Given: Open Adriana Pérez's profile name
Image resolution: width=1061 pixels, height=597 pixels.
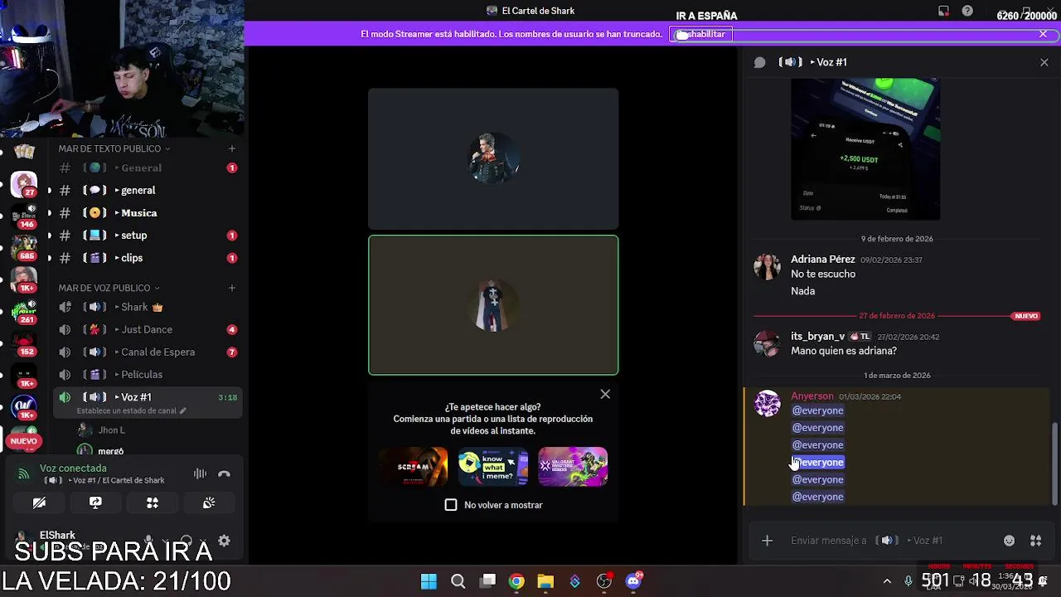Looking at the screenshot, I should coord(822,259).
